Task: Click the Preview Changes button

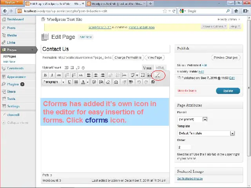Action: coord(226,58)
